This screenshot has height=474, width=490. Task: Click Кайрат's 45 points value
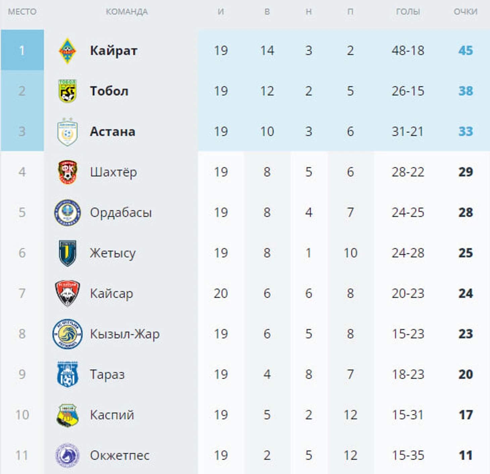point(465,51)
